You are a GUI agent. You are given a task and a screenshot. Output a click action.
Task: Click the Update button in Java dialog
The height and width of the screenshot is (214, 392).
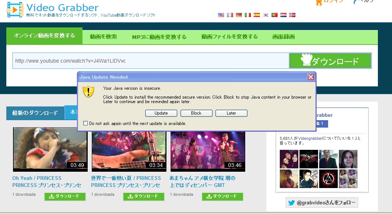[x=161, y=113]
